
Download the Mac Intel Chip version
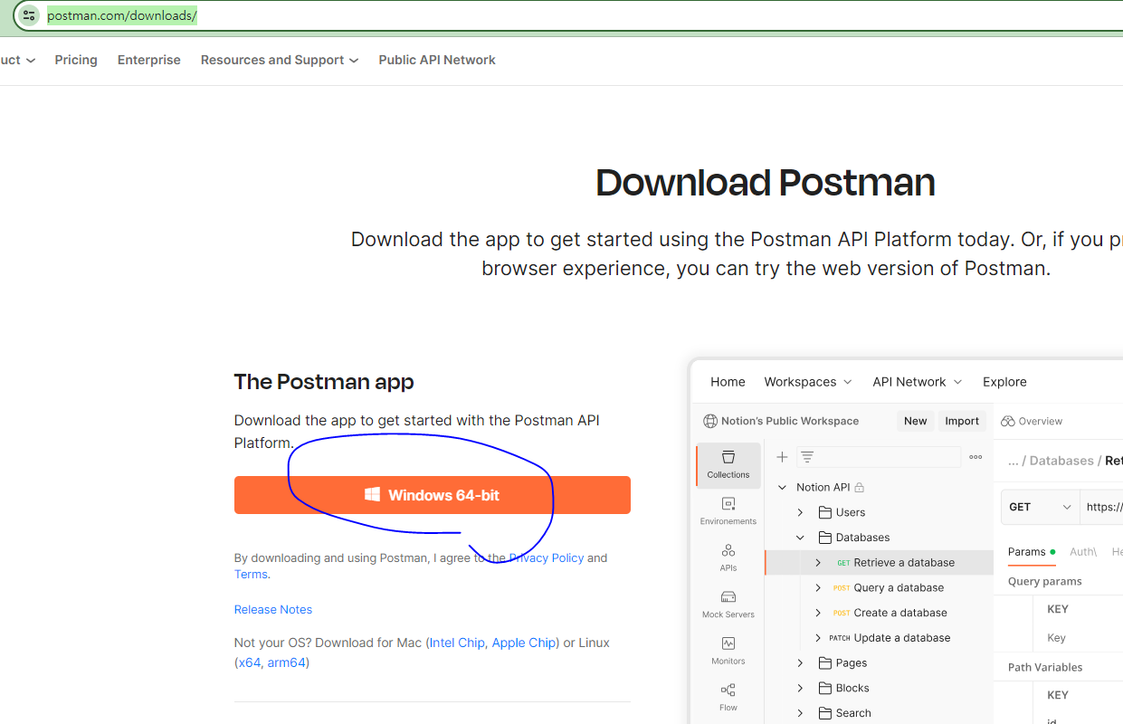457,643
